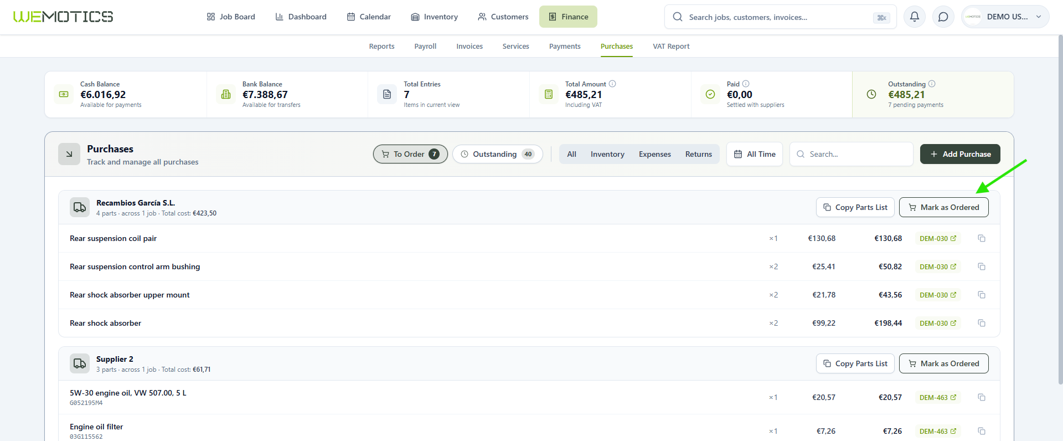The image size is (1063, 441).
Task: Click the WEMOTICS logo
Action: point(63,17)
